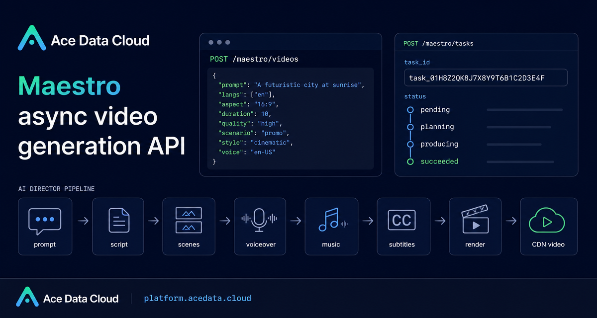The height and width of the screenshot is (318, 597).
Task: Click the voiceover microphone icon
Action: coord(259,220)
